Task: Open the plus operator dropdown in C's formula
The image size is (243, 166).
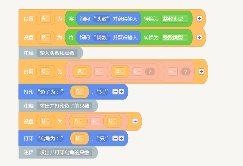Action: pyautogui.click(x=99, y=71)
